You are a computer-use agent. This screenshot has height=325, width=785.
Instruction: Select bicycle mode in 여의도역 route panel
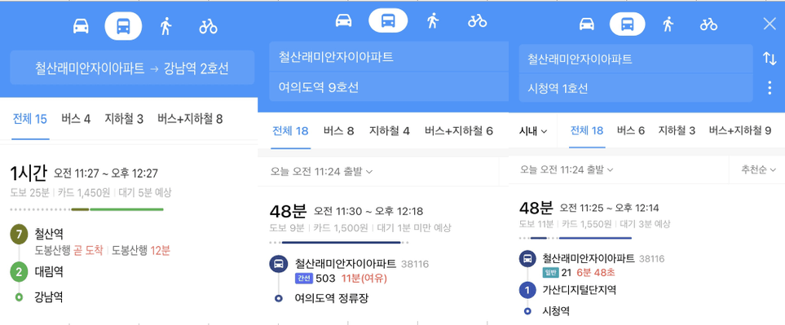pos(478,21)
